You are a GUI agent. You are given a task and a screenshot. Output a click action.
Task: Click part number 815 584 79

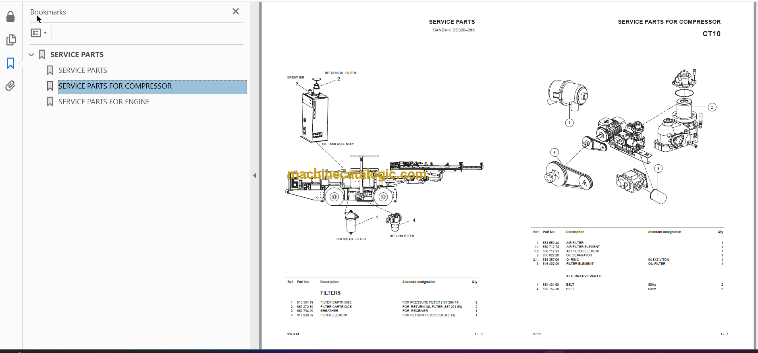(x=305, y=302)
